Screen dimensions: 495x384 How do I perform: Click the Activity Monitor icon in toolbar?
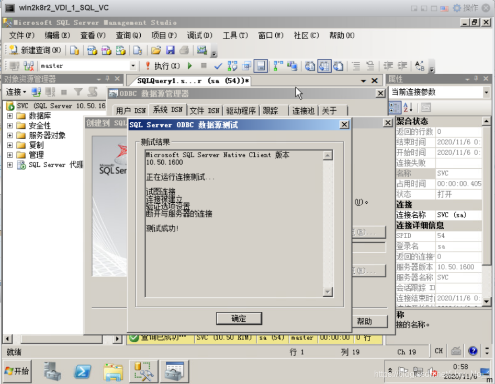tap(202, 50)
